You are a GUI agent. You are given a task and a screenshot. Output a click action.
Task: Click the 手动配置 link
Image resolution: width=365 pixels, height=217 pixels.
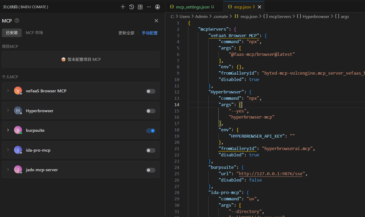pyautogui.click(x=150, y=33)
